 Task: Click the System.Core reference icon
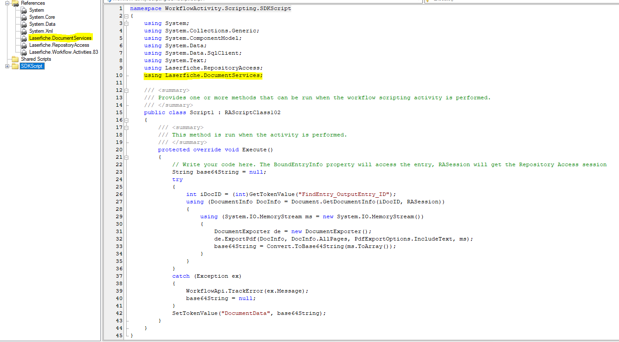click(24, 17)
